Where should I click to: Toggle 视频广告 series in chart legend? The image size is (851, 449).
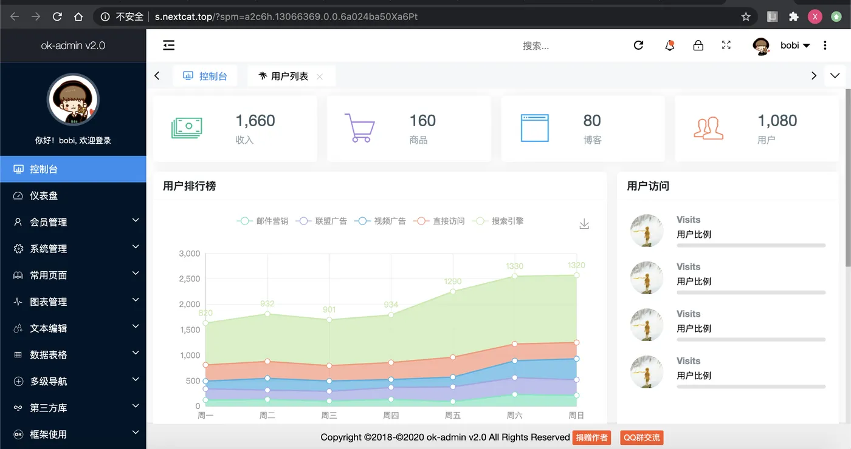(380, 221)
